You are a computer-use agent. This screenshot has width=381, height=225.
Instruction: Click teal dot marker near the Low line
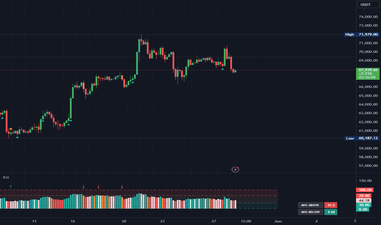[x=17, y=137]
